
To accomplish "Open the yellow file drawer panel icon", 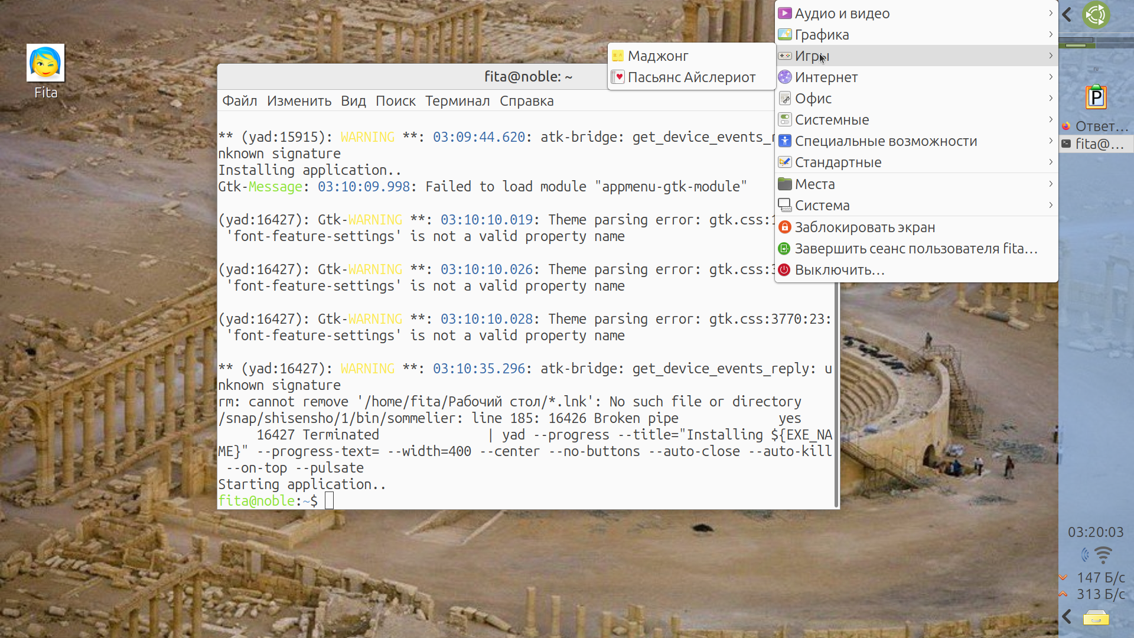I will [x=1096, y=618].
